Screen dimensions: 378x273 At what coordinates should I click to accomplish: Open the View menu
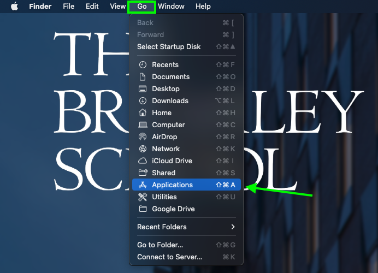coord(117,6)
